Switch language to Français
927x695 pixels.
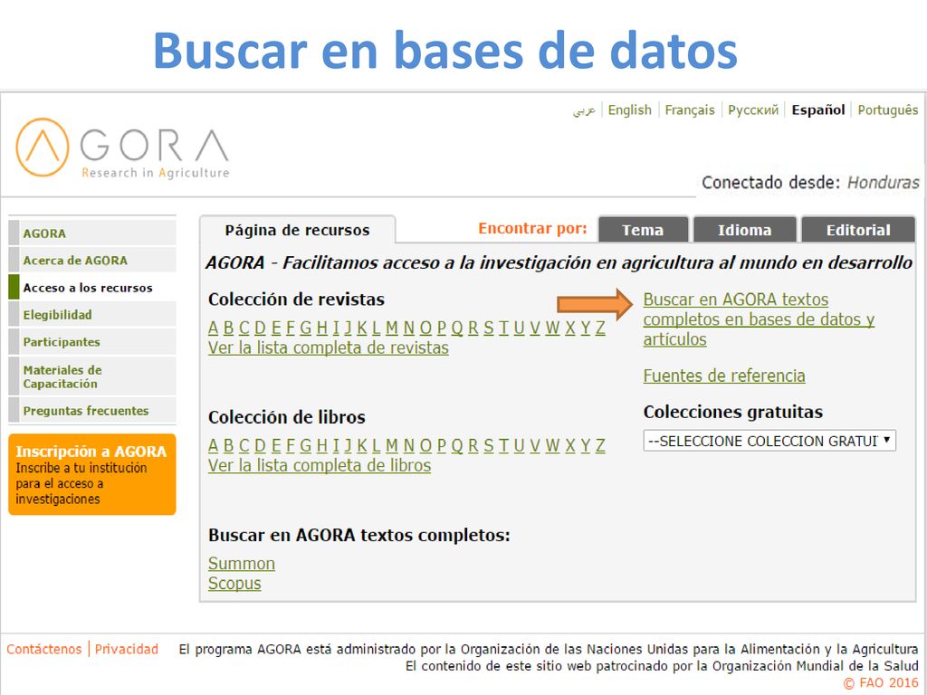(689, 109)
